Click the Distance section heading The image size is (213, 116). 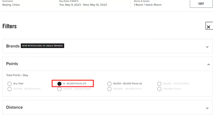click(14, 108)
